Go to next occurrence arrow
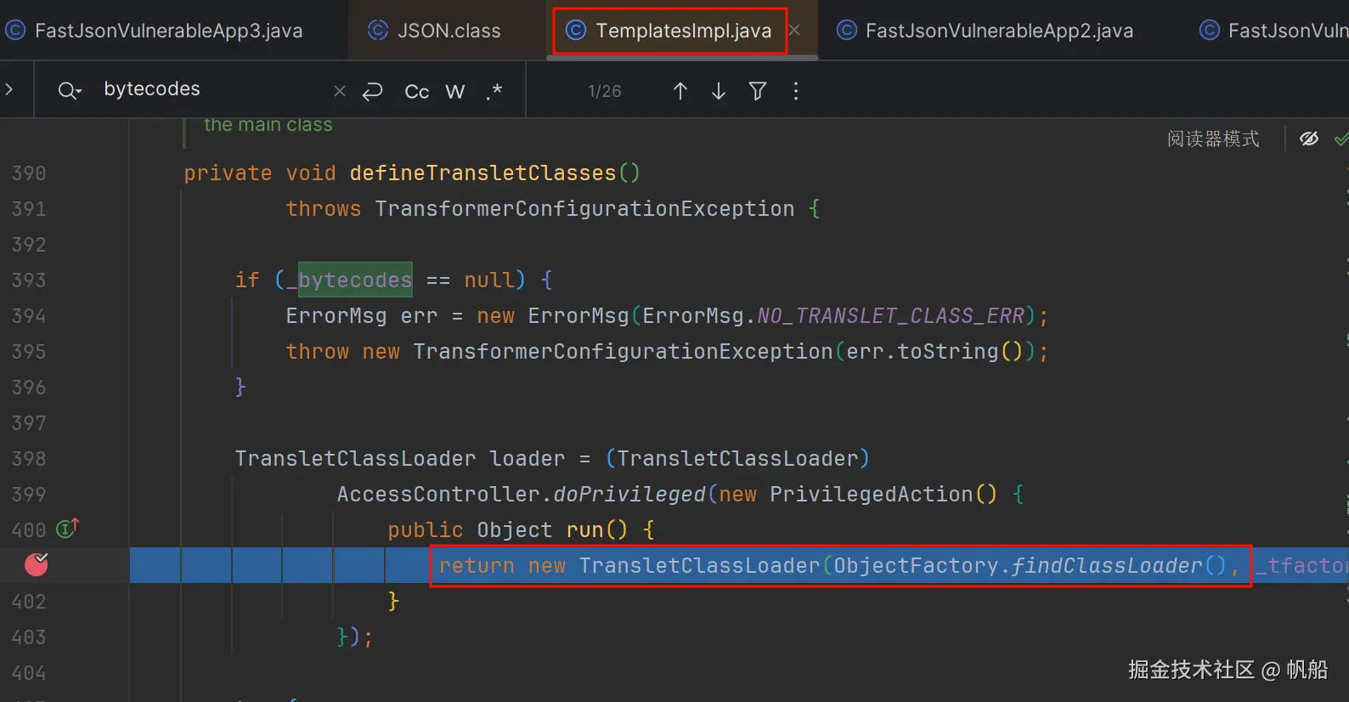1349x702 pixels. (719, 91)
